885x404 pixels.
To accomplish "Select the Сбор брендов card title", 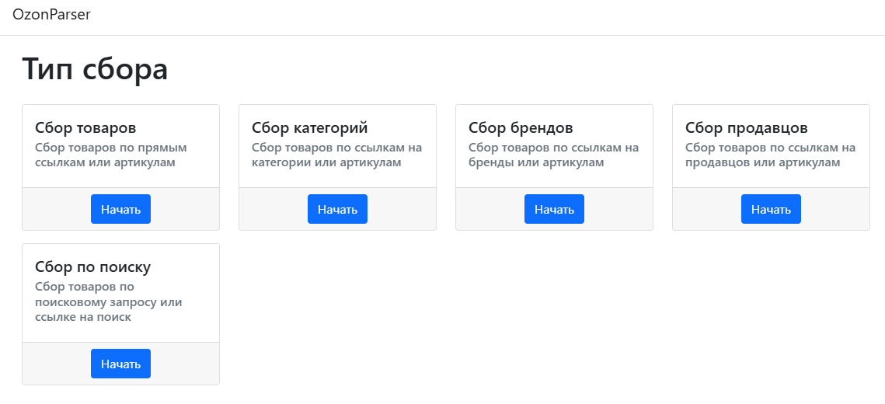I will coord(521,127).
